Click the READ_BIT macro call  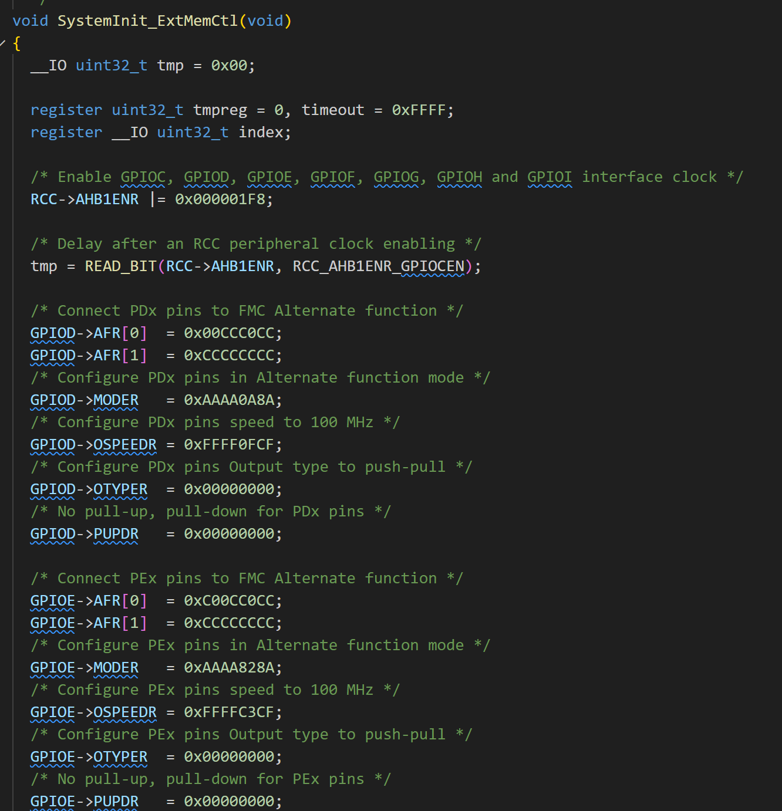click(120, 266)
